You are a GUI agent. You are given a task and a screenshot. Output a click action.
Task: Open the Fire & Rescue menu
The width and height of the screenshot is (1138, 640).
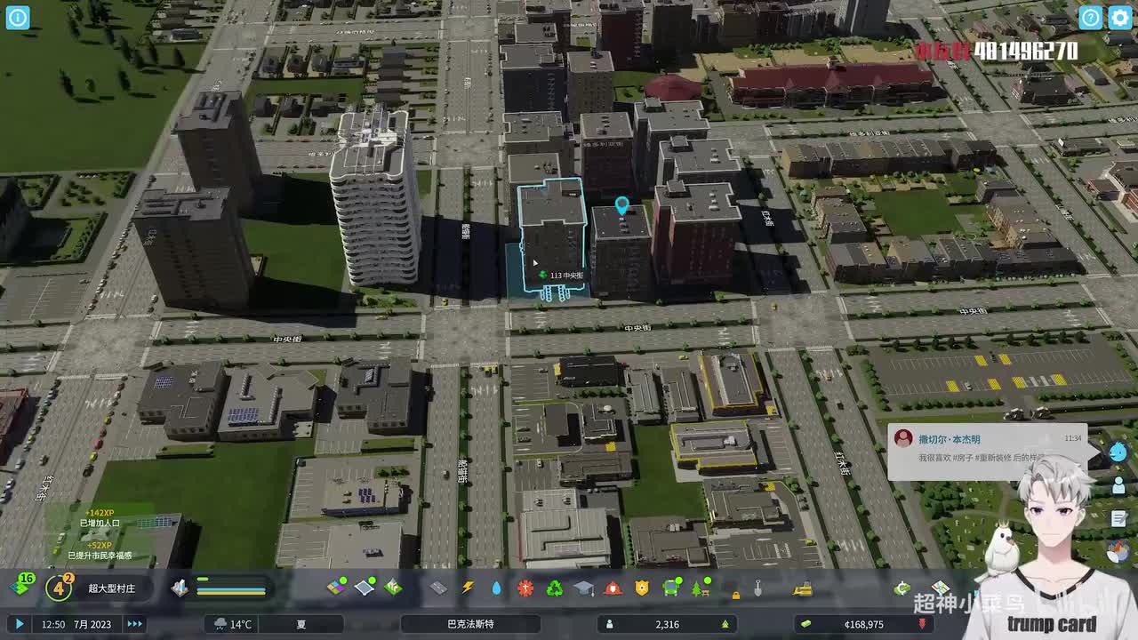(613, 588)
